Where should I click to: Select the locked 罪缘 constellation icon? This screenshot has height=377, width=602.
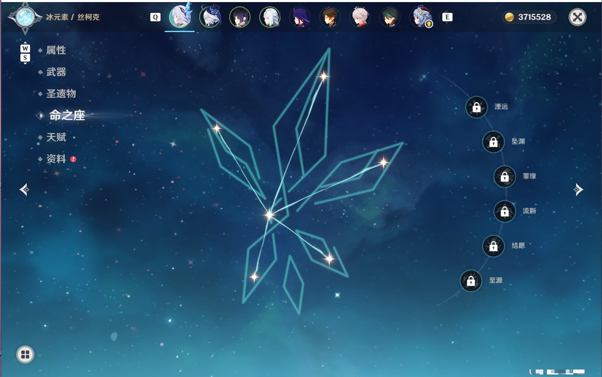click(505, 177)
